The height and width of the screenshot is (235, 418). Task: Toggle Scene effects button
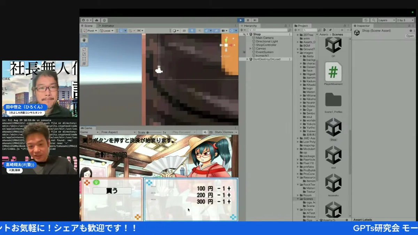(207, 31)
